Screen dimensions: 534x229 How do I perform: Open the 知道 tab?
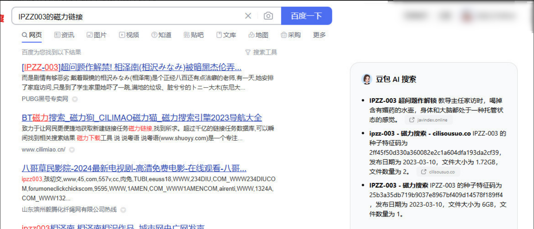tap(161, 35)
